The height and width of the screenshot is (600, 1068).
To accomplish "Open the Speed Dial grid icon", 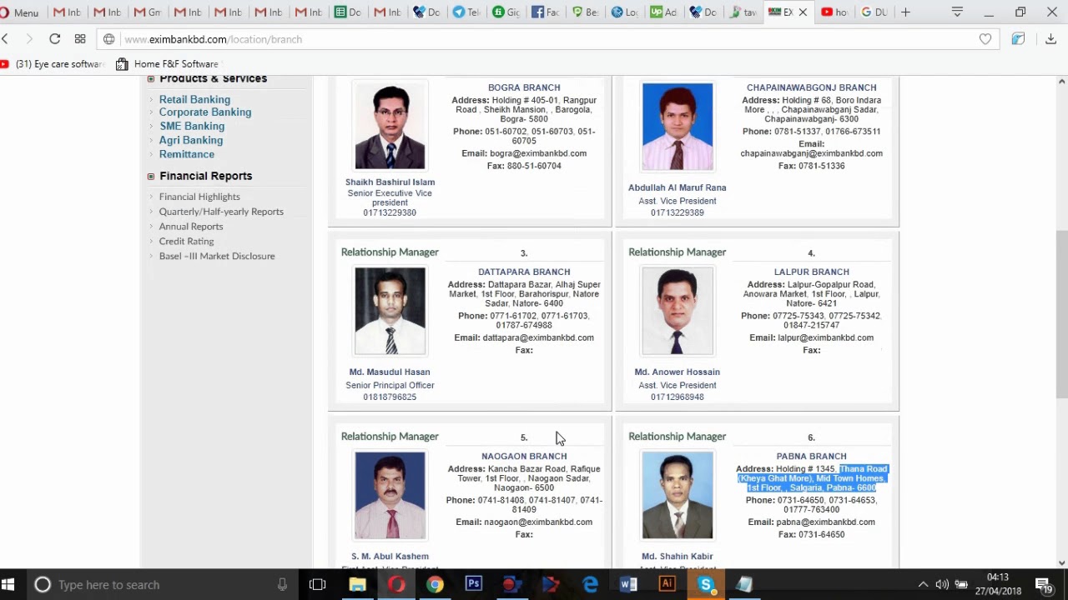I will (80, 39).
